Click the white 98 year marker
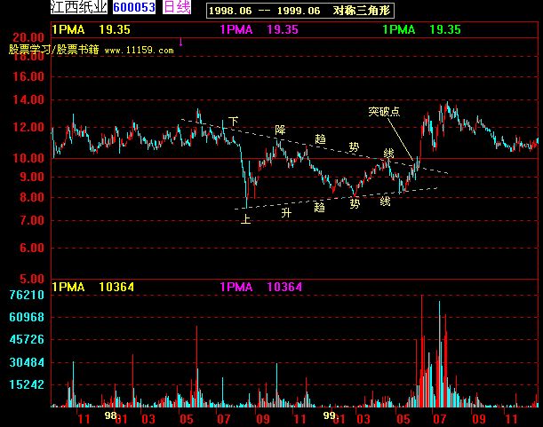Image resolution: width=543 pixels, height=427 pixels. 110,415
